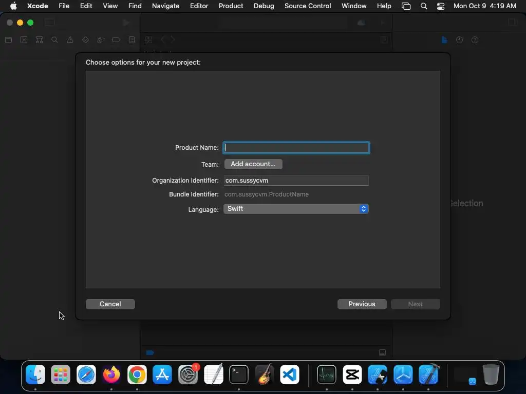Screen dimensions: 526x394
Task: Open CapCut from the Dock
Action: 352,375
